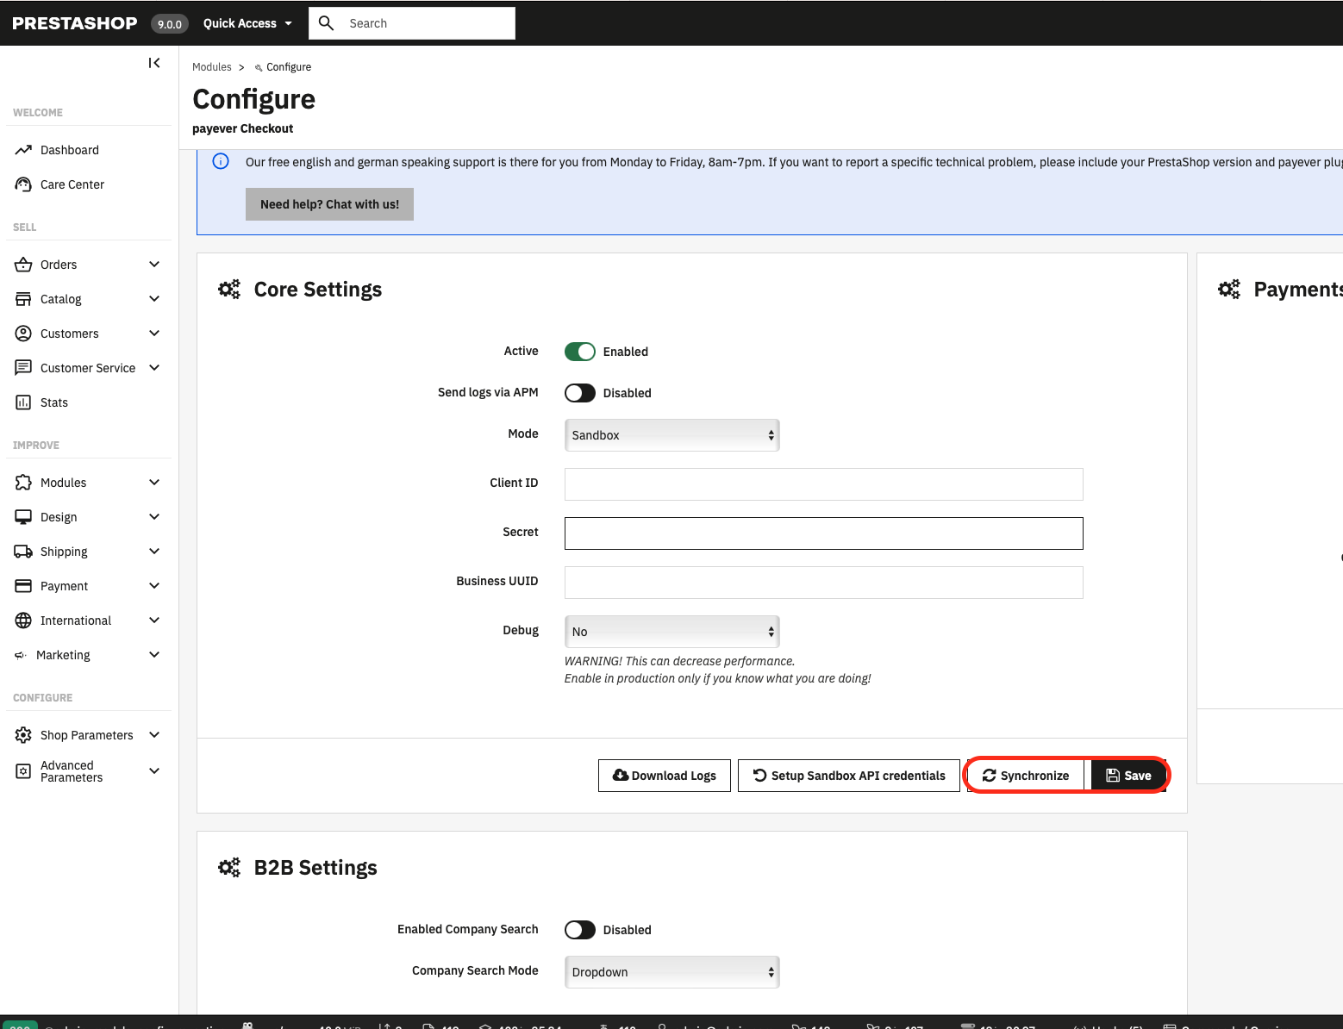The width and height of the screenshot is (1343, 1029).
Task: Click the Marketing megaphone icon
Action: [x=21, y=655]
